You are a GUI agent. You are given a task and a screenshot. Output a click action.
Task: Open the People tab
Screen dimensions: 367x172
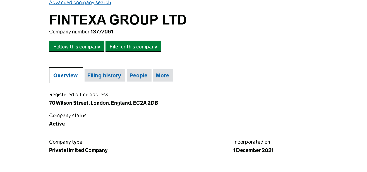point(138,75)
